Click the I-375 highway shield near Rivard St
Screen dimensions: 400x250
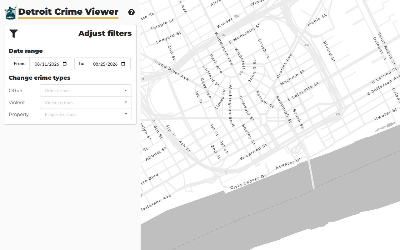[x=307, y=45]
